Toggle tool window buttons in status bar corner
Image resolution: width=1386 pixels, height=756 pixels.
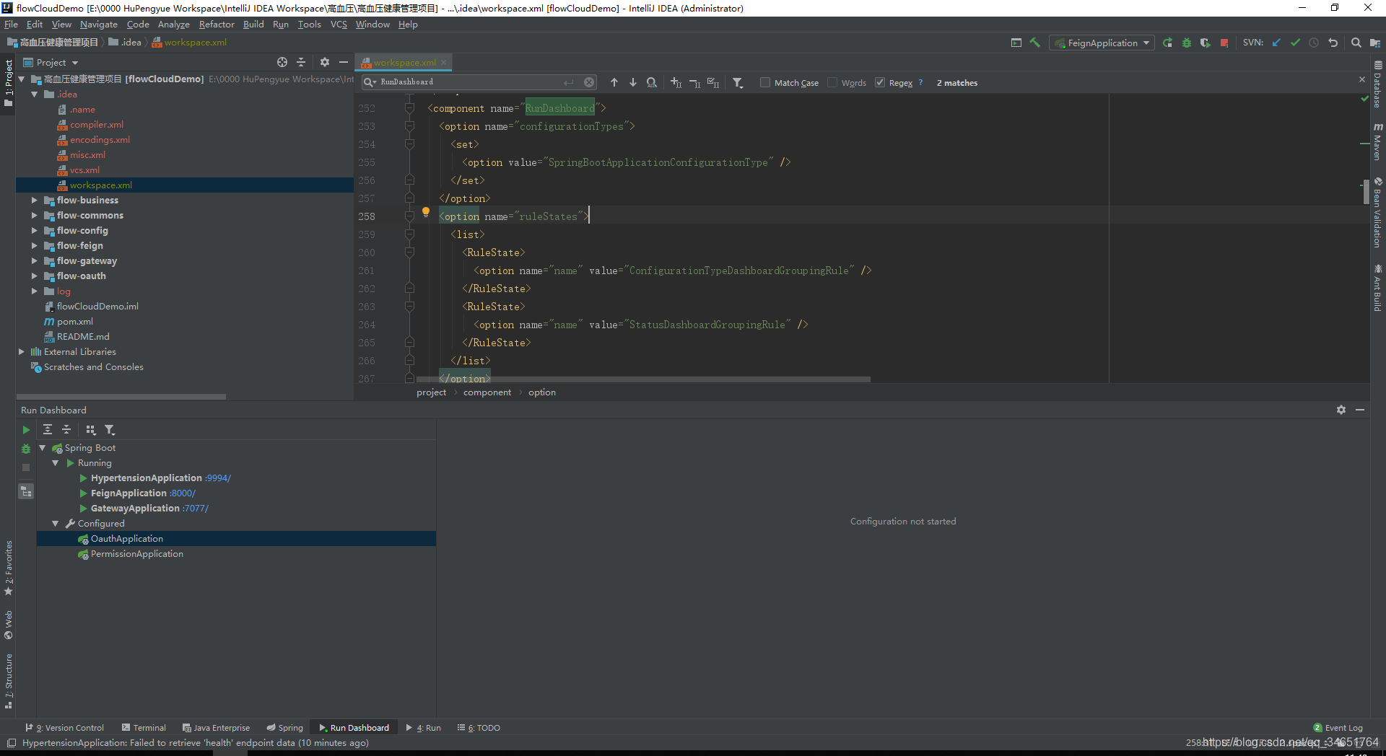[11, 743]
